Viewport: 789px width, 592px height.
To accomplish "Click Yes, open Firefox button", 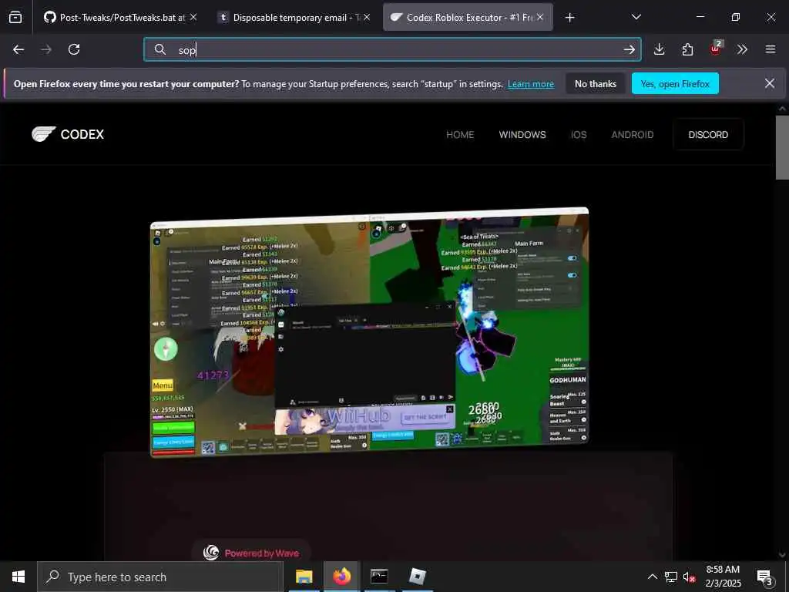I will (675, 83).
